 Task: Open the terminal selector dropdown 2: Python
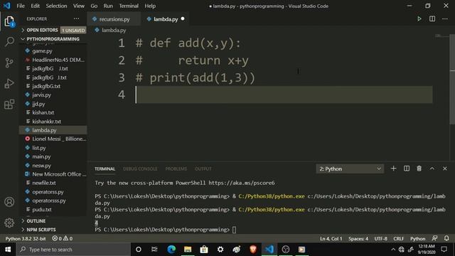[x=350, y=169]
